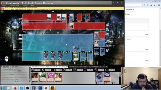Open the Options menu
Image resolution: width=161 pixels, height=90 pixels.
[25, 6]
